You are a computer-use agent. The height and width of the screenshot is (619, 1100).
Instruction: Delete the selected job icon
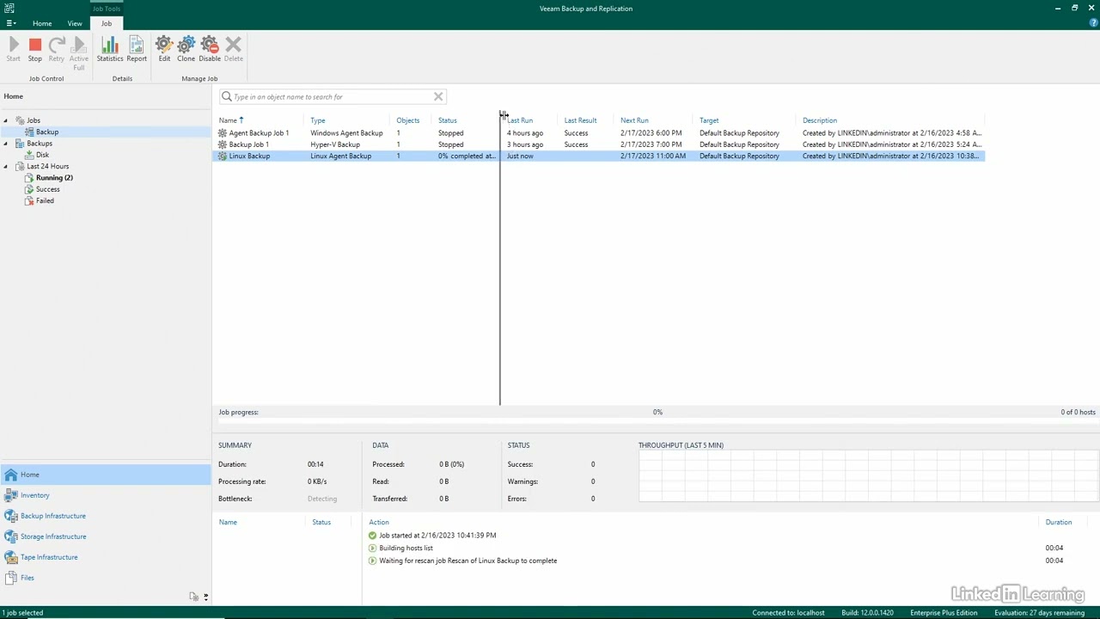click(233, 45)
